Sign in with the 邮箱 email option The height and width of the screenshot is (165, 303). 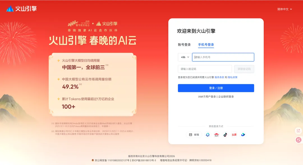coord(194,135)
